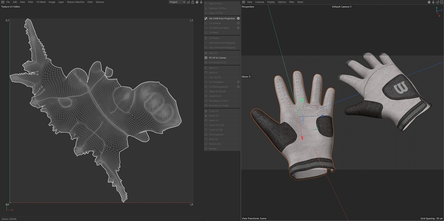Open the Project dropdown
This screenshot has width=444, height=221.
177,2
